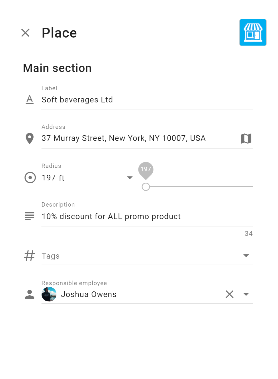Close the Place form with X icon
This screenshot has width=278, height=379.
click(x=25, y=33)
